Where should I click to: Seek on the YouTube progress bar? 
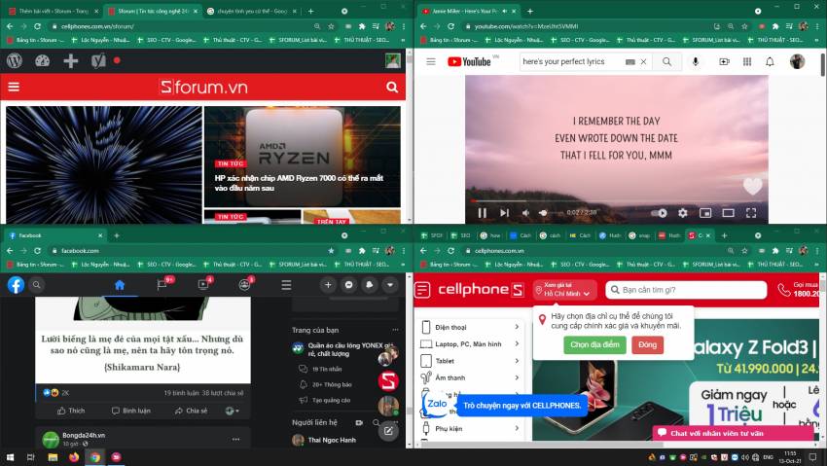616,200
